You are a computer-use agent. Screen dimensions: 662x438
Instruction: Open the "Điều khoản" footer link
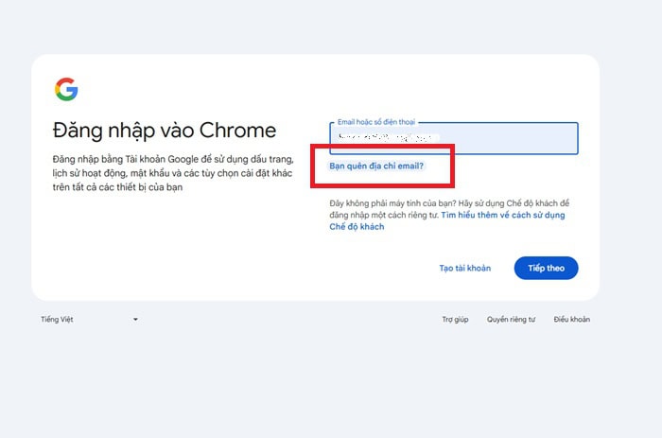(x=571, y=320)
